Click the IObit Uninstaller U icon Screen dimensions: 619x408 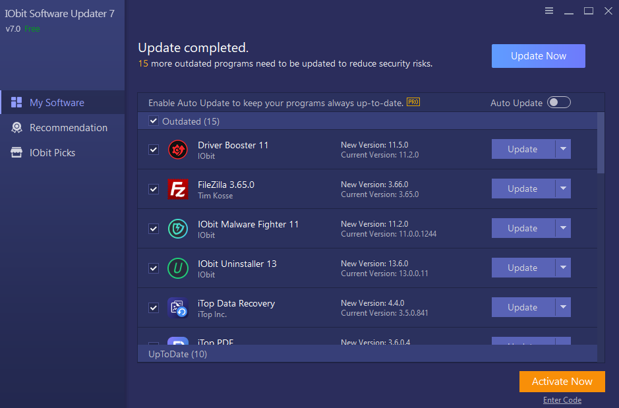coord(177,268)
